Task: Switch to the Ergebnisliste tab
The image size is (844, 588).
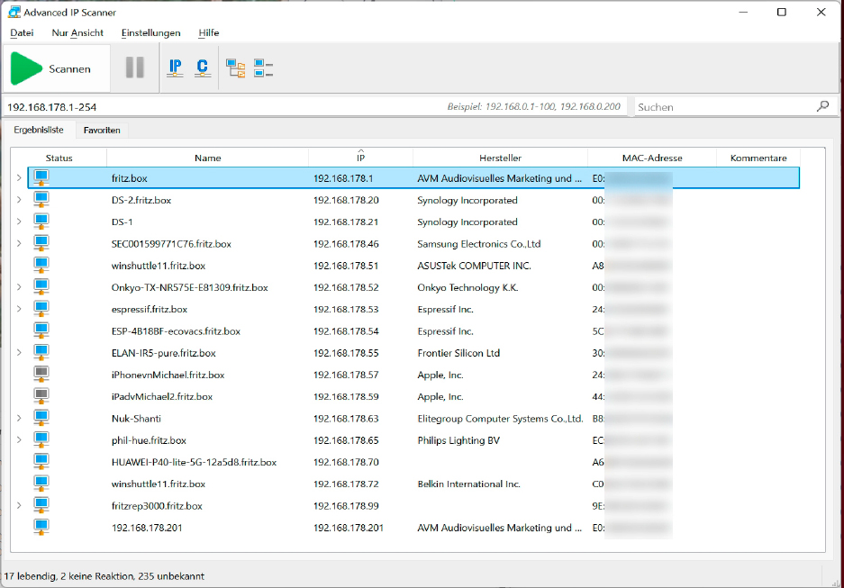Action: click(39, 130)
